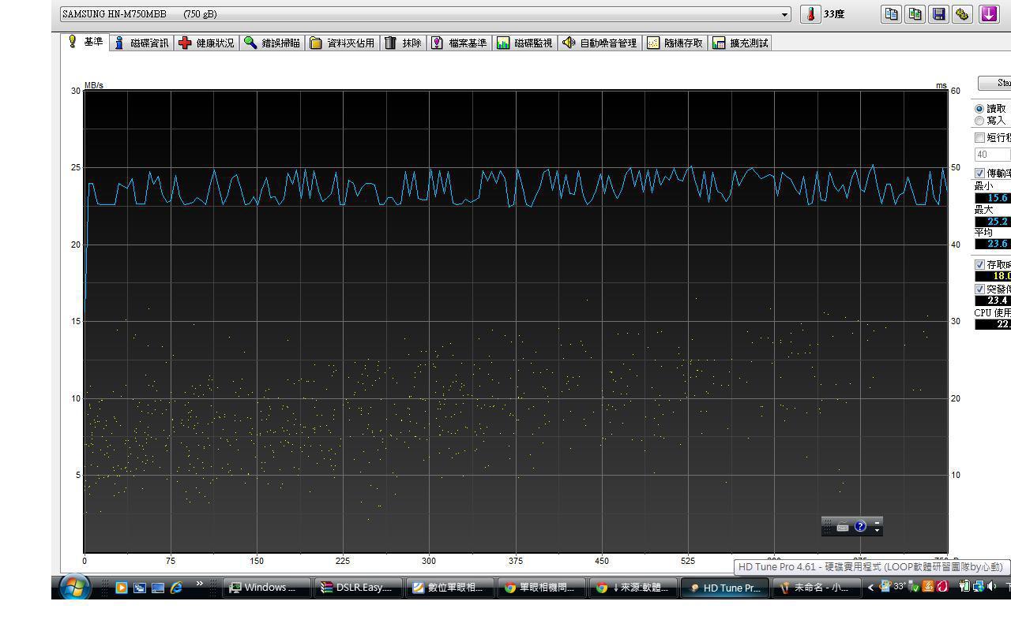Click the Show desktop quick launch icon
Screen dimensions: 1011x631
pyautogui.click(x=158, y=588)
